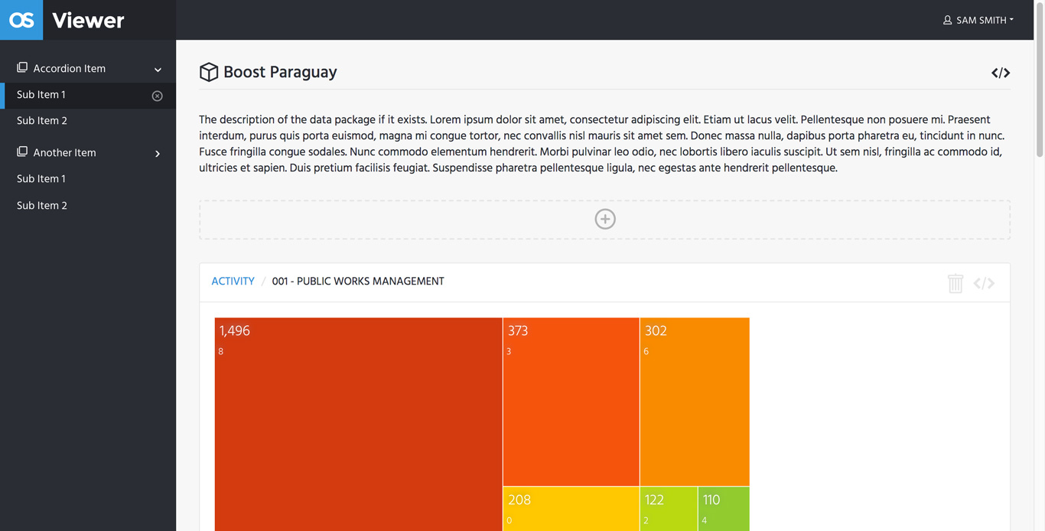Image resolution: width=1045 pixels, height=531 pixels.
Task: Click the ACTIVITY breadcrumb link
Action: pos(233,282)
